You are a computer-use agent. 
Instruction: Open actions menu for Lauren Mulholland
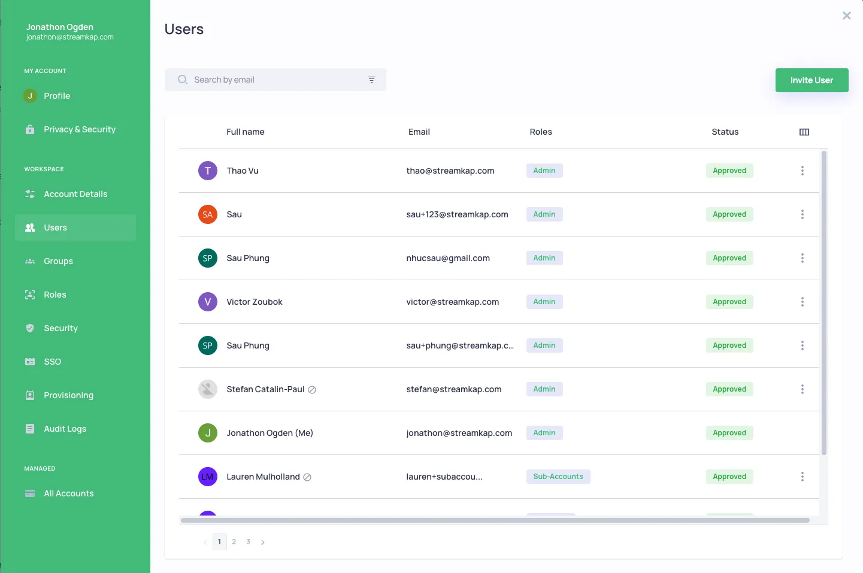(x=803, y=477)
